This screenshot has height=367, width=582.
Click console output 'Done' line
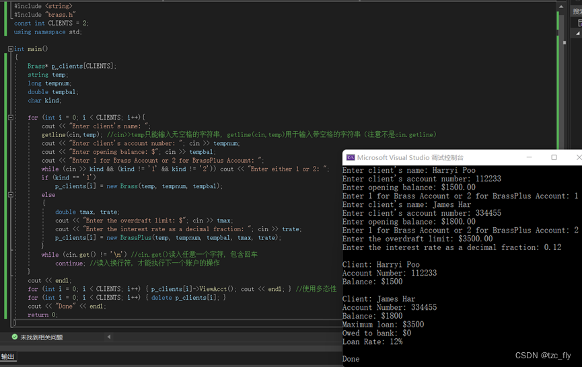coord(351,359)
